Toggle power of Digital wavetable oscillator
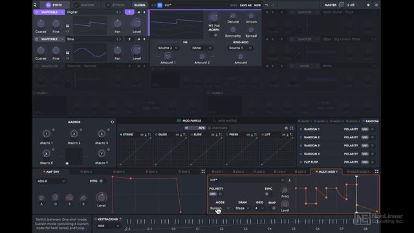The width and height of the screenshot is (414, 233). (37, 12)
